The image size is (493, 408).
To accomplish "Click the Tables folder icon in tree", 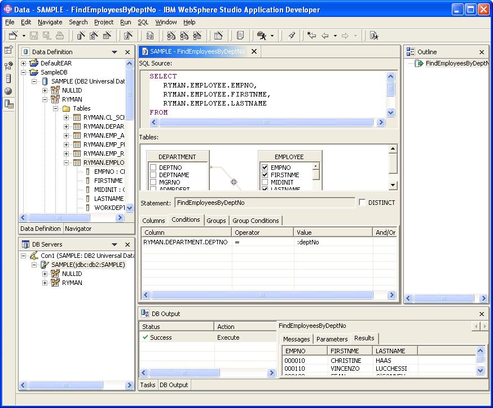I will [66, 108].
